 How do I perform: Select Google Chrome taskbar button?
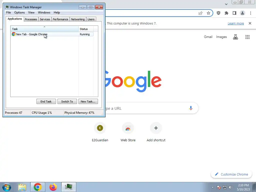tap(38, 187)
